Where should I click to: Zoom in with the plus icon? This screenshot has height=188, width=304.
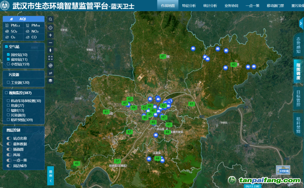(x=51, y=35)
